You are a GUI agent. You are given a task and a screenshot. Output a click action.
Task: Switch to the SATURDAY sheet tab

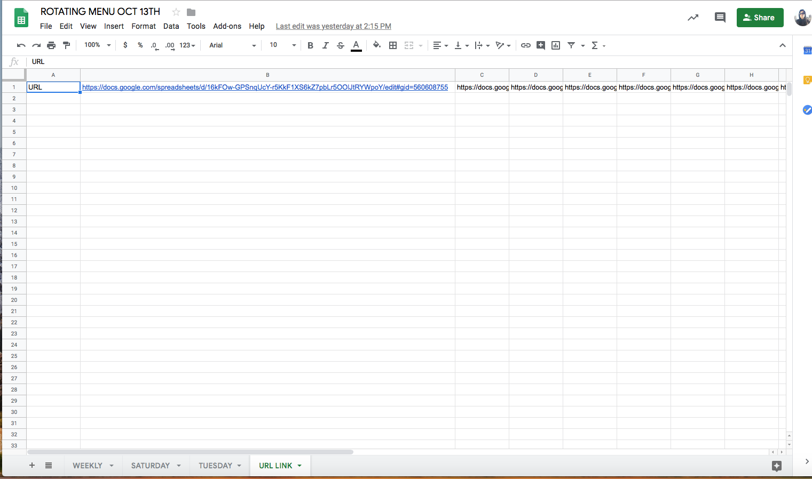[x=150, y=466]
